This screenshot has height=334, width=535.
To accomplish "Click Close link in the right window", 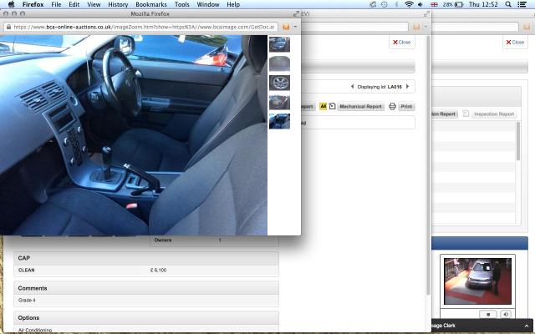I will (515, 43).
